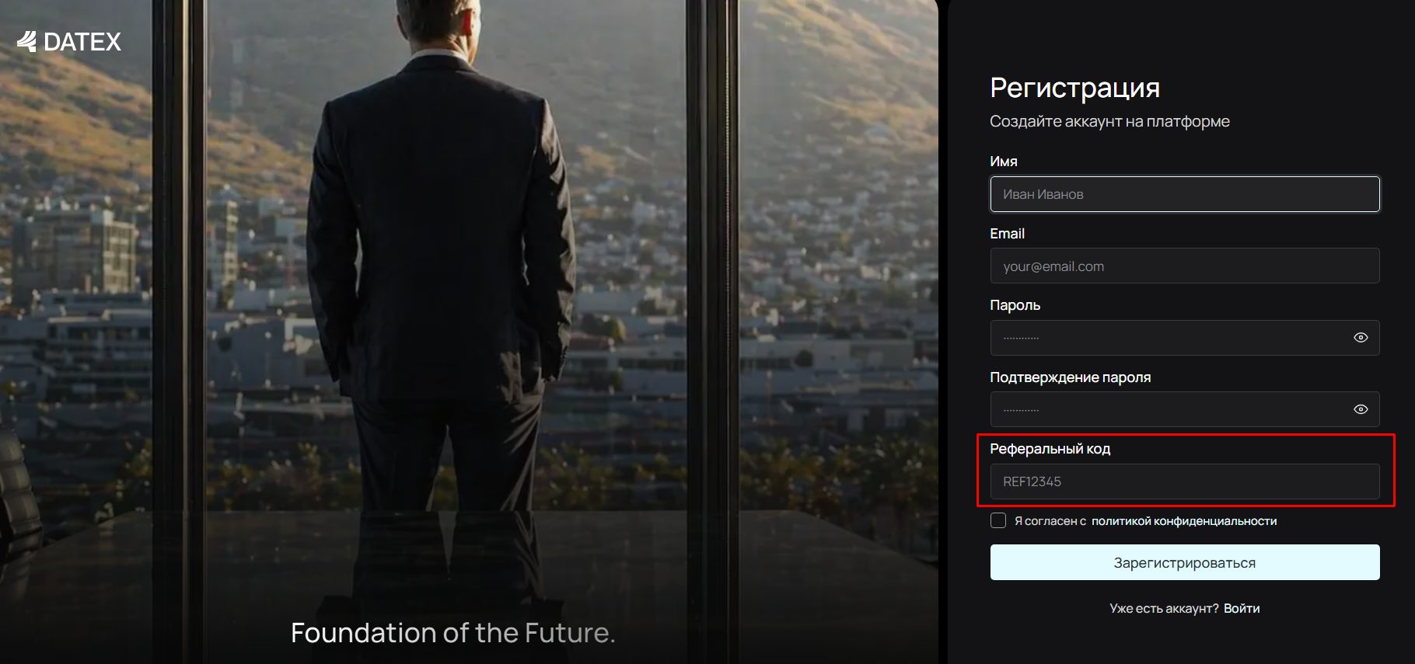Click the Реферальный код label
This screenshot has height=664, width=1415.
1050,449
